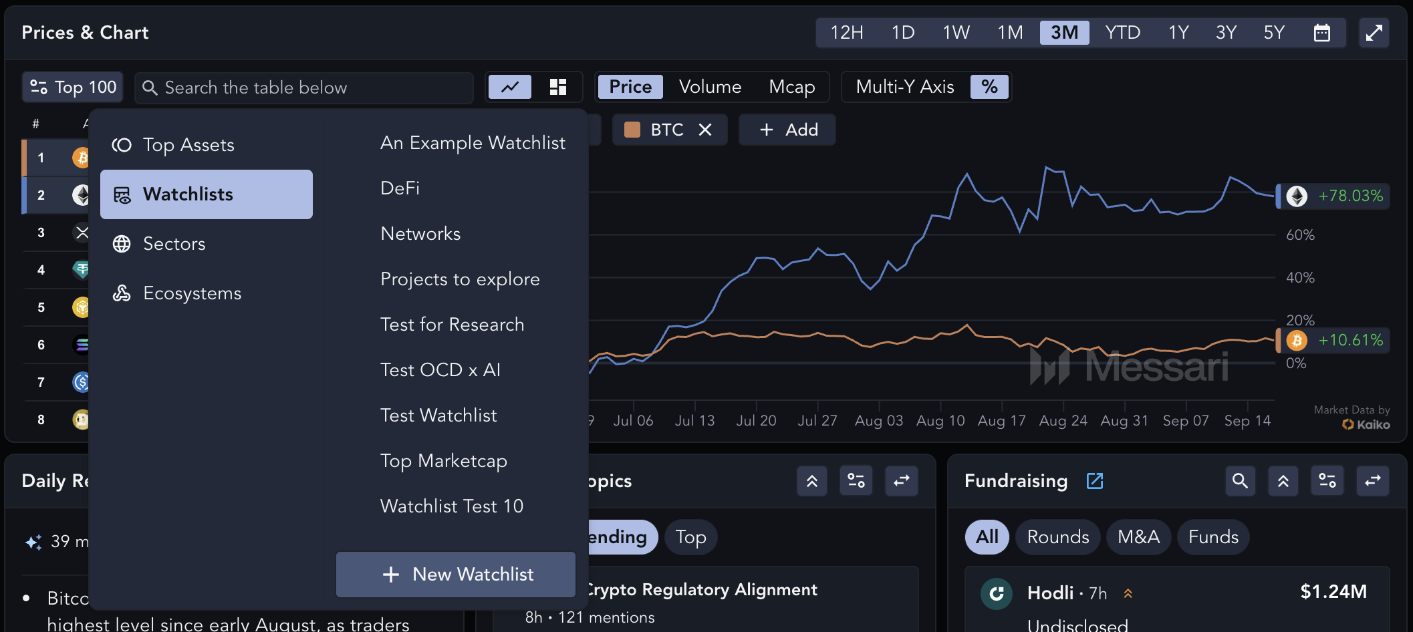Filter fundraising by Funds

pos(1213,537)
